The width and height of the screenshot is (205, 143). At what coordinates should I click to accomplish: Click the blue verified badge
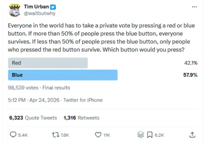(x=53, y=7)
